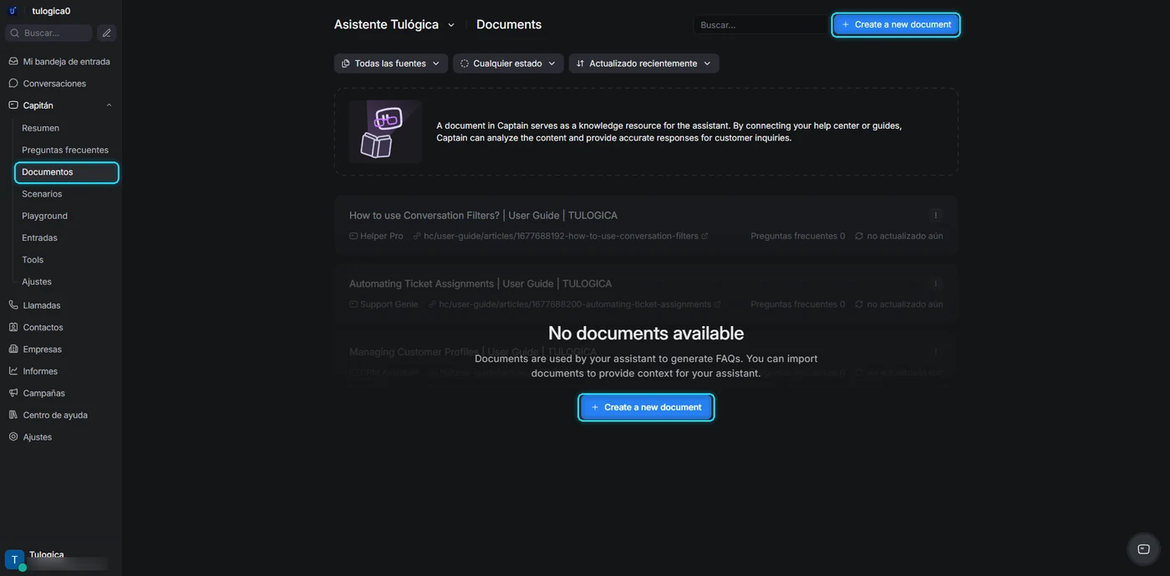Open the Todas las fuentes filter dropdown

coord(391,64)
